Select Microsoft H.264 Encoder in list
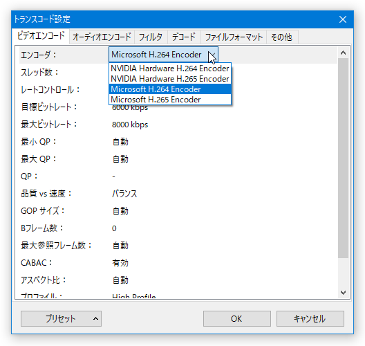The height and width of the screenshot is (346, 365). pyautogui.click(x=170, y=89)
